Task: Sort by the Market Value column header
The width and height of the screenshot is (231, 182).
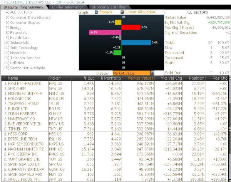Action: point(138,78)
